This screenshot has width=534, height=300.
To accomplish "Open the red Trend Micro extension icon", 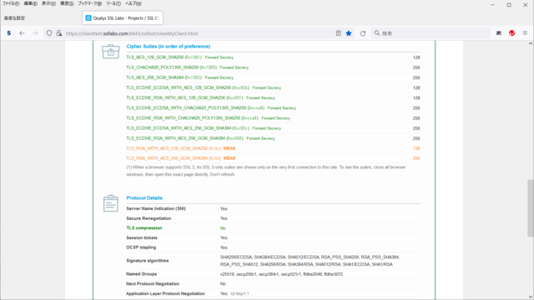I will (x=511, y=33).
